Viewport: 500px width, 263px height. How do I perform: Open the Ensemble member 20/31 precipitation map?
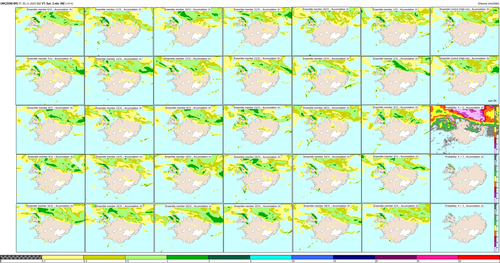click(x=189, y=228)
